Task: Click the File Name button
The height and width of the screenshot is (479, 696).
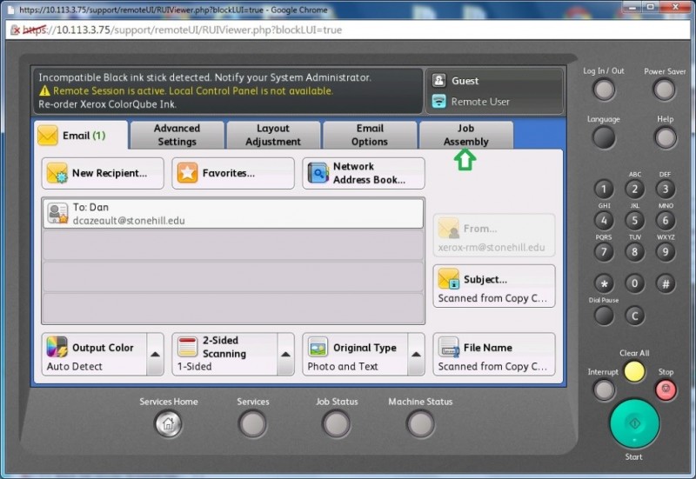Action: click(x=494, y=355)
